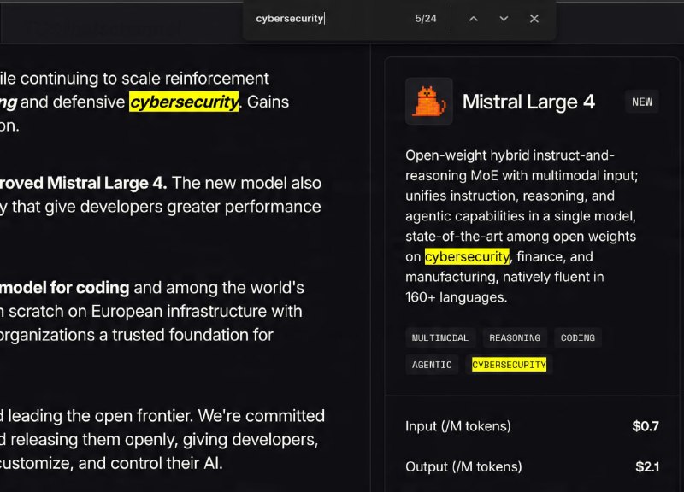Screen dimensions: 684x492
Task: Click the 5/24 match counter
Action: [426, 19]
